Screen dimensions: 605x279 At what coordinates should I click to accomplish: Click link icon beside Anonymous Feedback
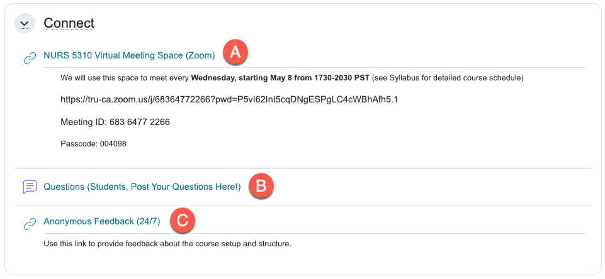[x=30, y=224]
